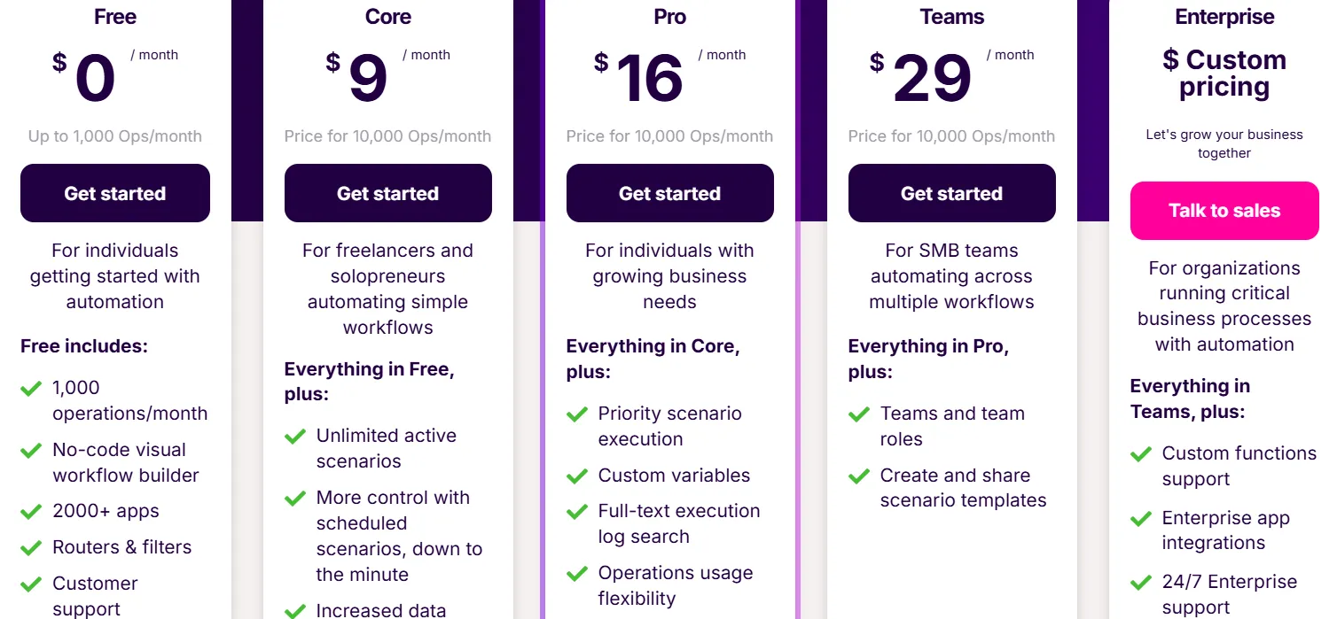
Task: Click checkmark next to Teams and team roles
Action: (x=859, y=414)
